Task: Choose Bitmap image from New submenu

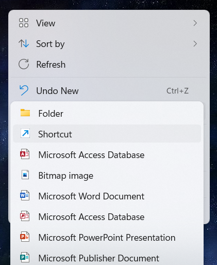Action: click(107, 176)
